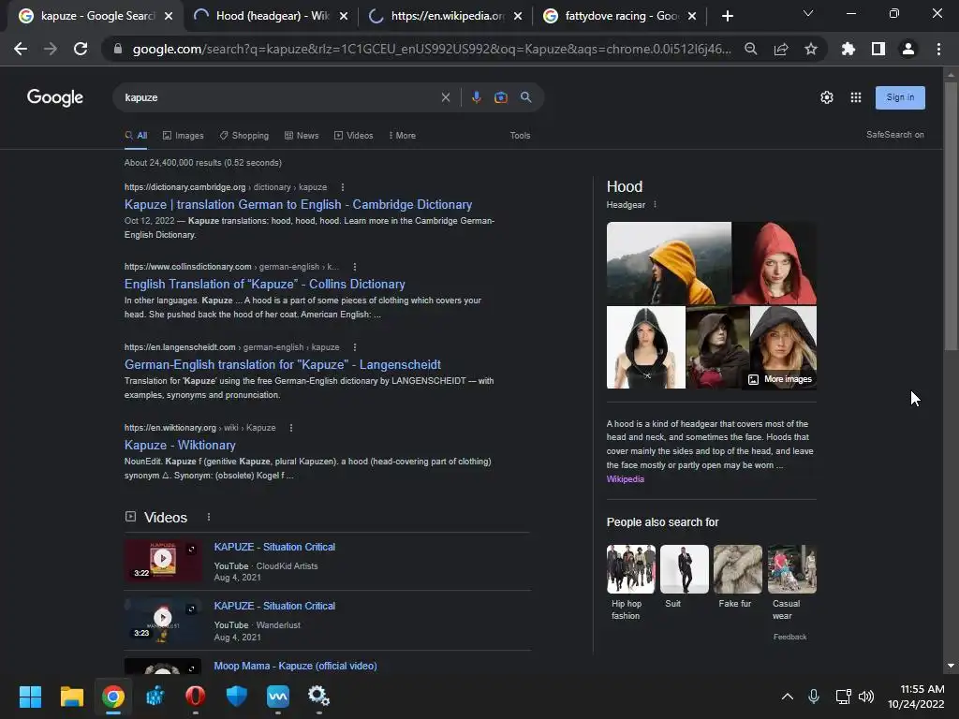Select the Shopping search filter
This screenshot has width=959, height=719.
tap(244, 136)
